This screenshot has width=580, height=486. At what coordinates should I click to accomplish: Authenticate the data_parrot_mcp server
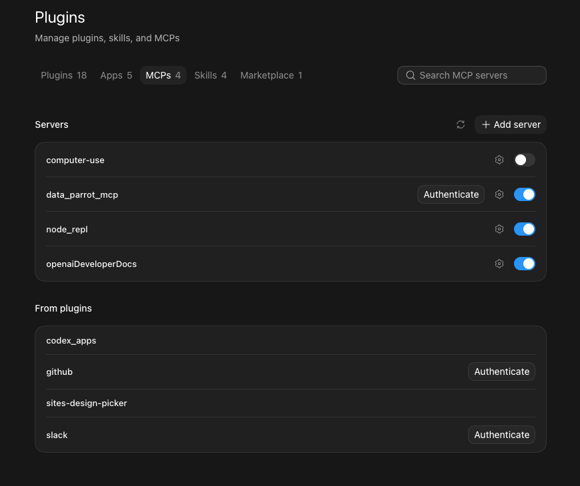pyautogui.click(x=451, y=194)
